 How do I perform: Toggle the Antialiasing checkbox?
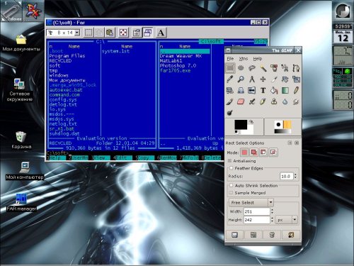pos(229,161)
